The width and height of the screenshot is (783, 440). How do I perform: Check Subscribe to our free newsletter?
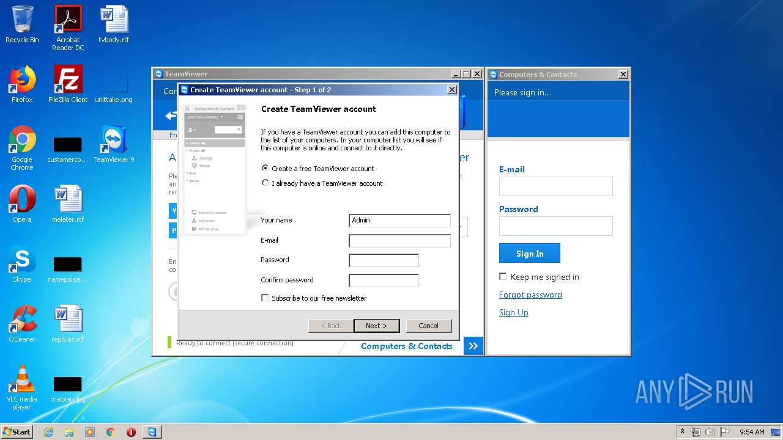coord(265,298)
